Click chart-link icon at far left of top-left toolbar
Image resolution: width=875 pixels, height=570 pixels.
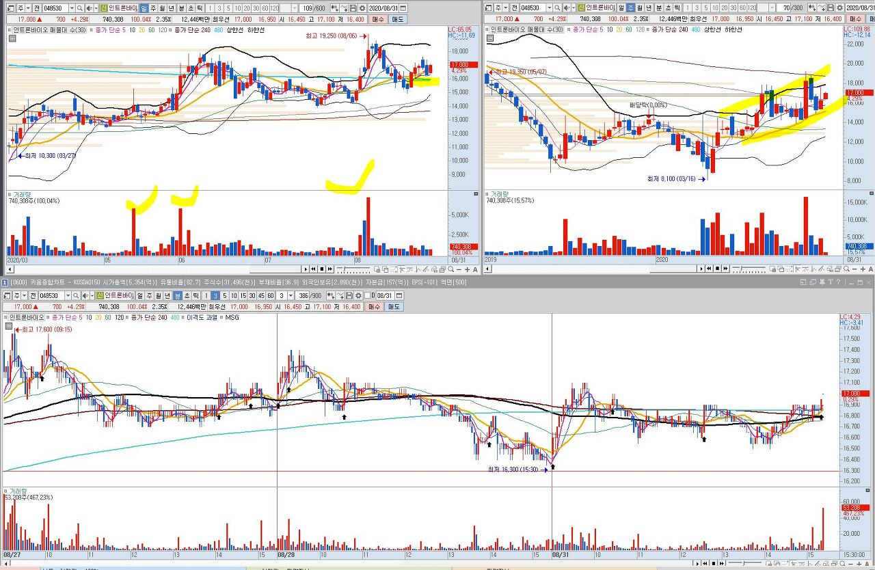(x=10, y=8)
